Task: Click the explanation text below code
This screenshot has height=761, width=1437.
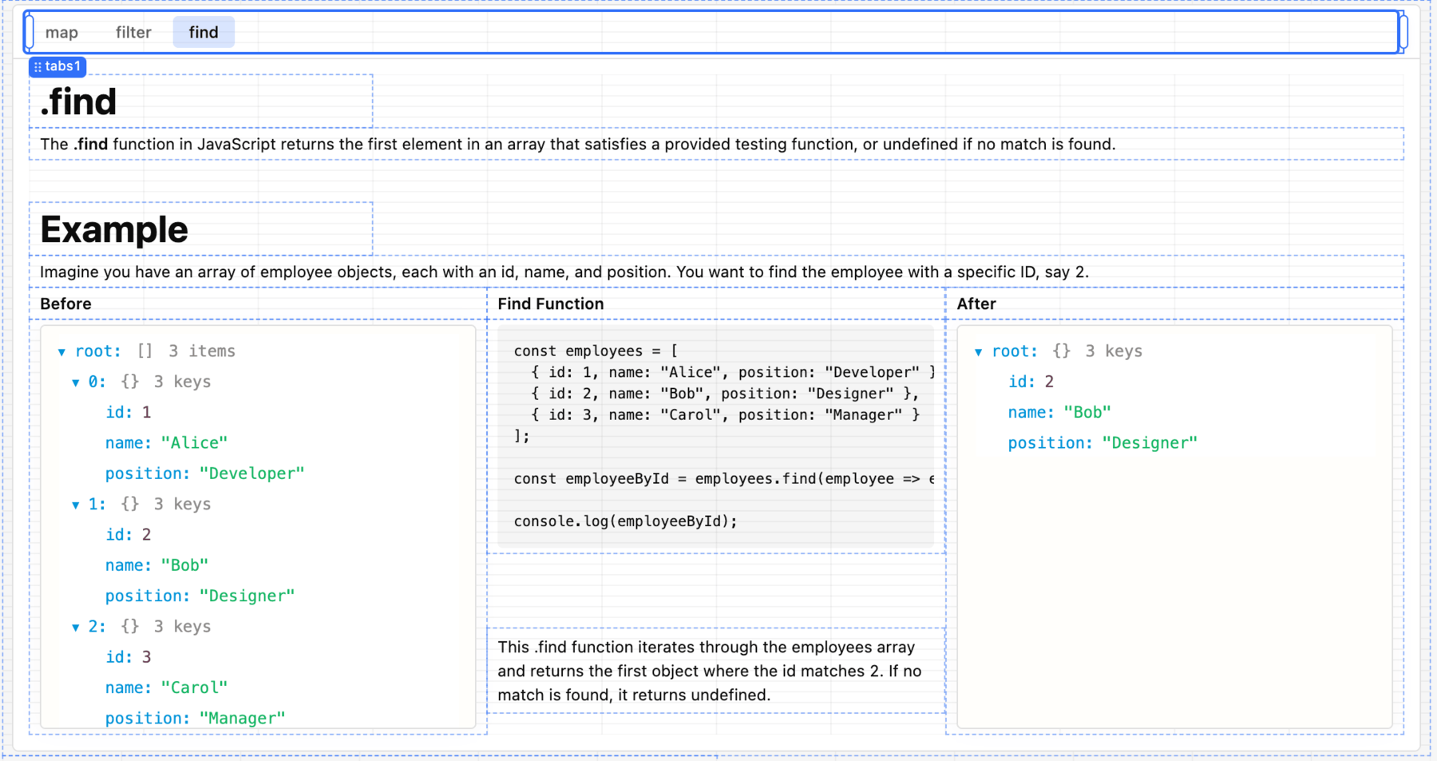Action: tap(710, 671)
